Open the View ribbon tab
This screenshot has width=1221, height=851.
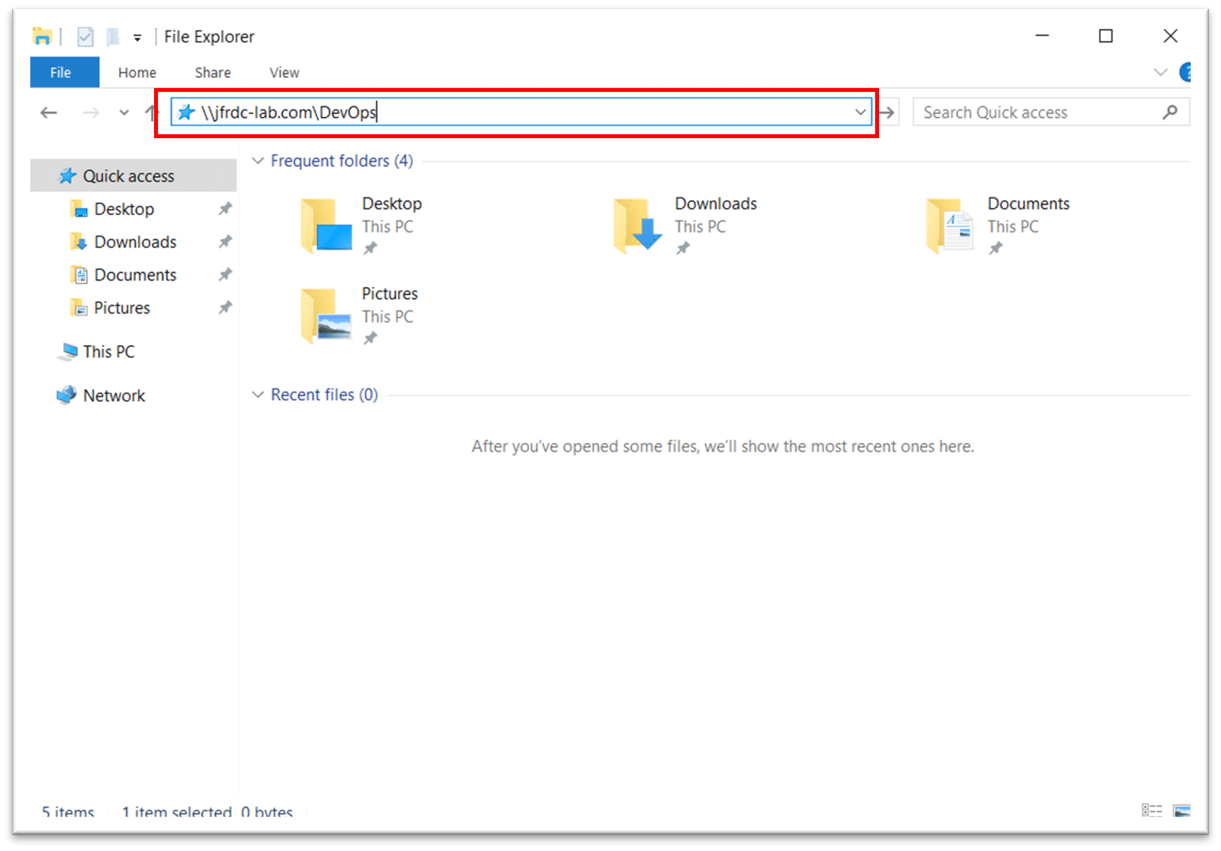tap(284, 73)
